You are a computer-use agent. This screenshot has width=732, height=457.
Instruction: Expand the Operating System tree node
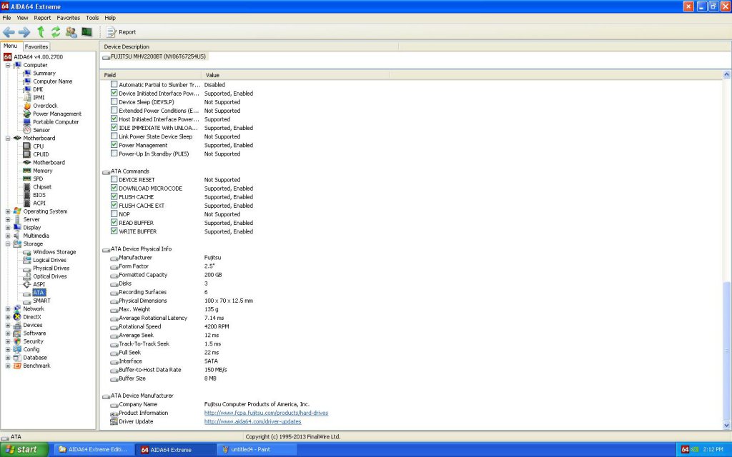coord(8,211)
